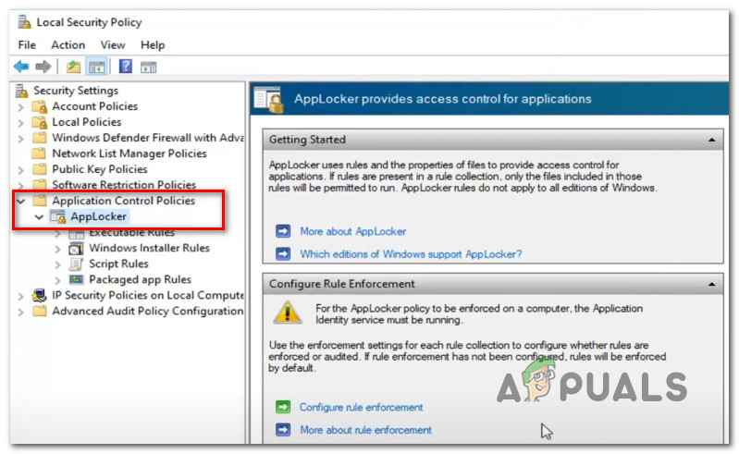This screenshot has height=454, width=739.
Task: Click the Windows Installer Rules node icon
Action: pos(76,248)
